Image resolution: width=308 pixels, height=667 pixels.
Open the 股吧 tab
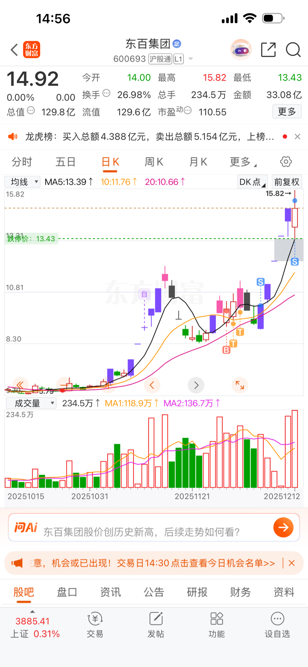[24, 592]
